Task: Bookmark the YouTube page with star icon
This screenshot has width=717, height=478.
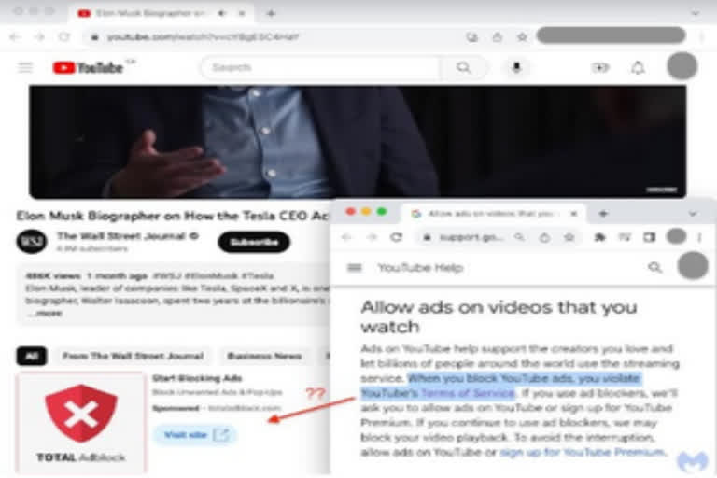Action: (522, 37)
